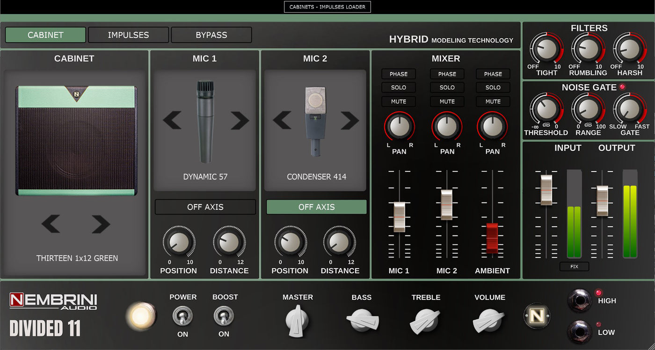The height and width of the screenshot is (350, 655).
Task: Toggle PHASE for AMBIENT channel
Action: coord(493,74)
